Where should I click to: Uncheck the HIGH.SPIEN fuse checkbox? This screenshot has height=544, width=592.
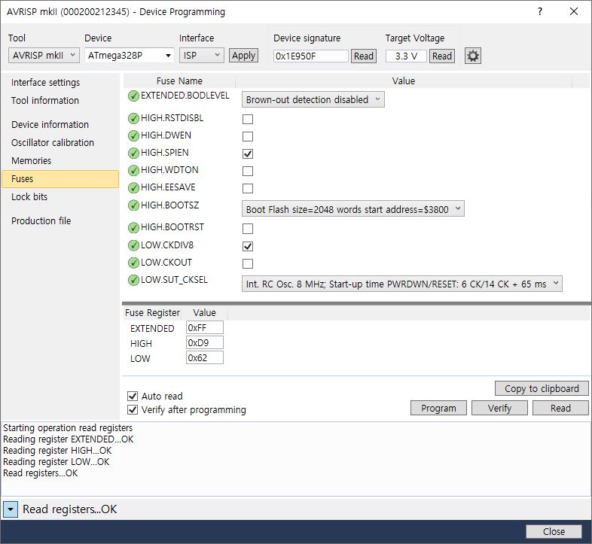248,154
